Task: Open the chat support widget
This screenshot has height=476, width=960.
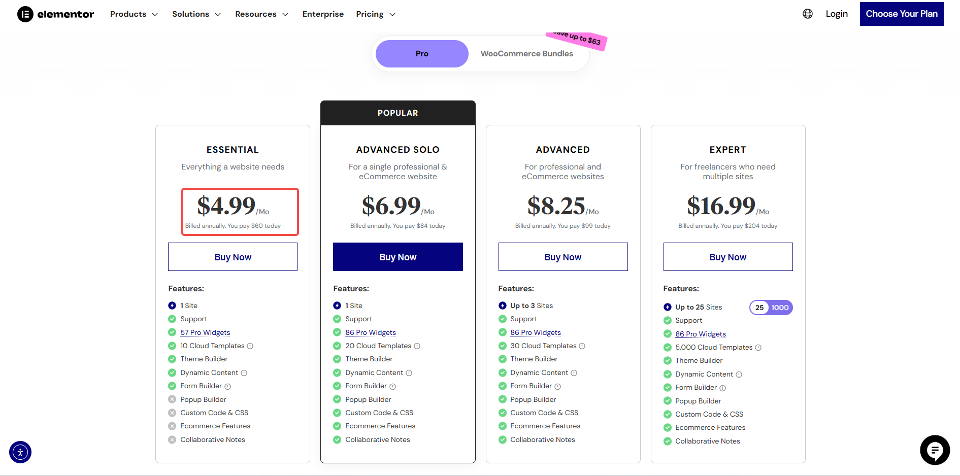Action: [x=935, y=450]
